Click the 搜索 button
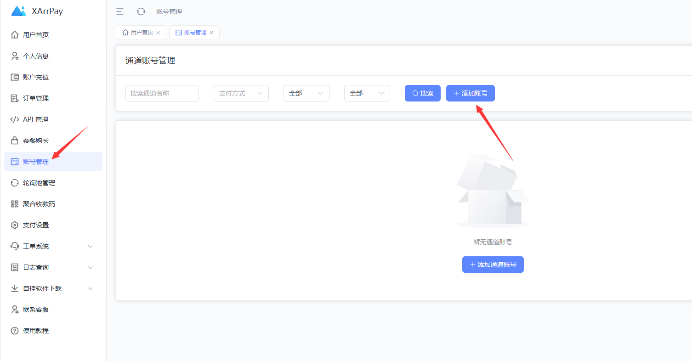This screenshot has height=361, width=692. point(423,93)
